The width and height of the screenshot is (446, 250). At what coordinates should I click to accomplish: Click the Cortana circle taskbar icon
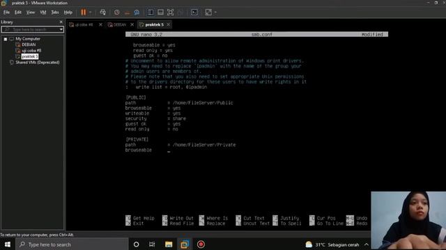click(x=137, y=244)
